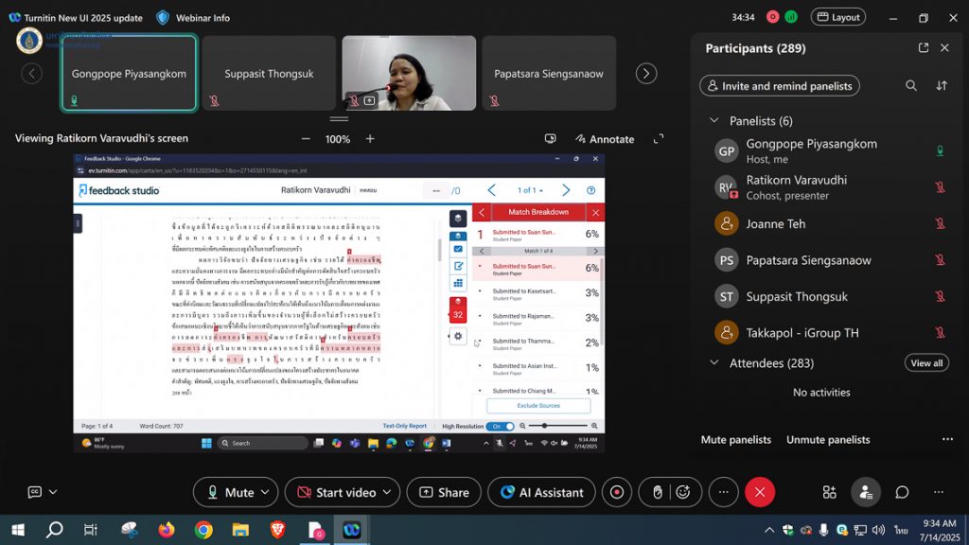Start video camera
969x545 pixels.
tap(335, 492)
